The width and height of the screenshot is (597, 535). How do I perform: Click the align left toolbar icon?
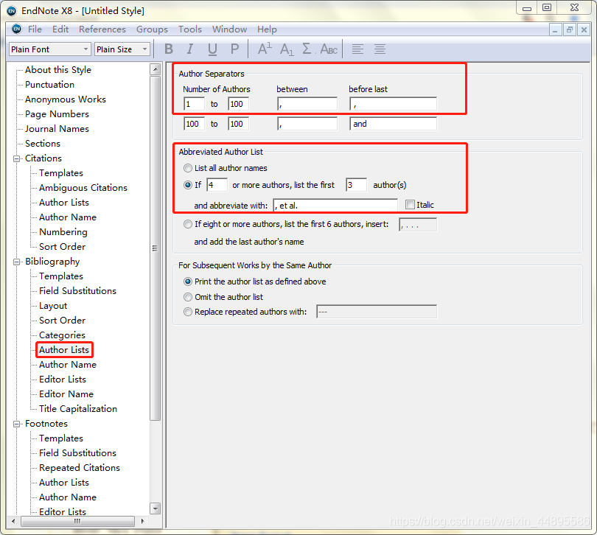(x=357, y=49)
